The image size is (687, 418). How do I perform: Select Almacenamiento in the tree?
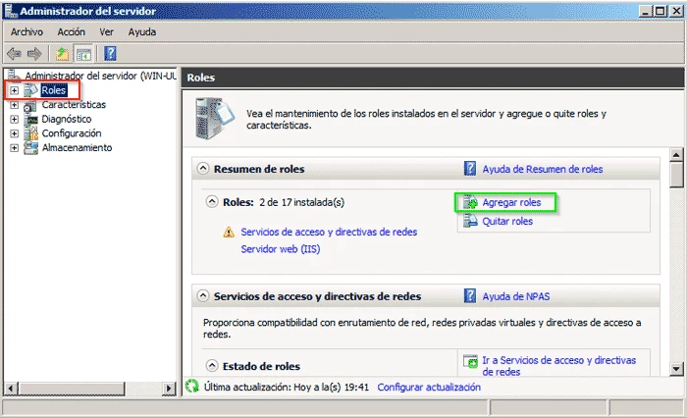point(77,147)
